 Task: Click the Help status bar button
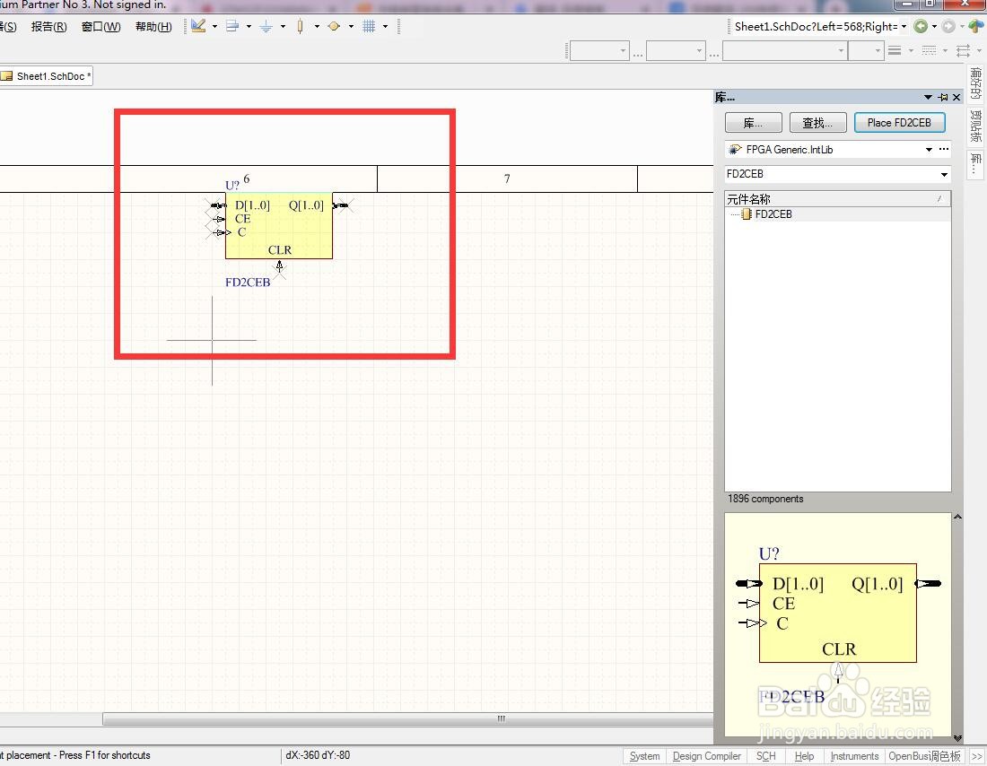[804, 756]
